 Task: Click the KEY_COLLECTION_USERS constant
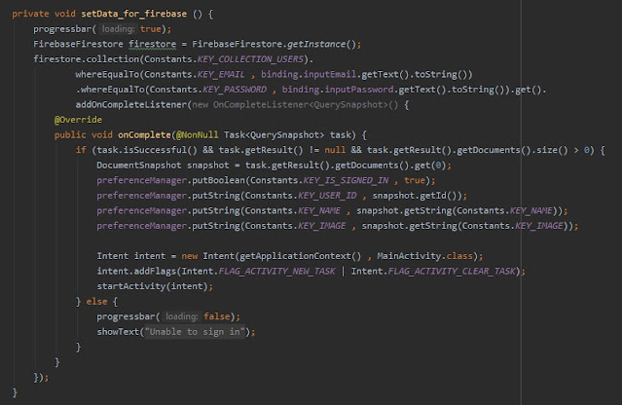pyautogui.click(x=240, y=59)
